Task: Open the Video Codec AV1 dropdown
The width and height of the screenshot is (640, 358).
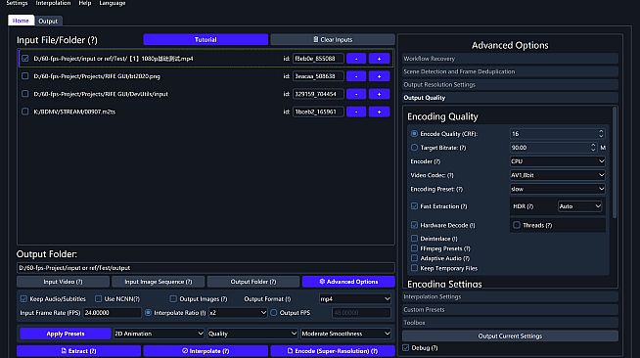Action: coord(558,175)
